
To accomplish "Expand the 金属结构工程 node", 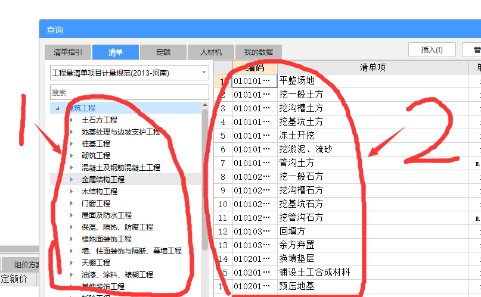I will pyautogui.click(x=72, y=179).
